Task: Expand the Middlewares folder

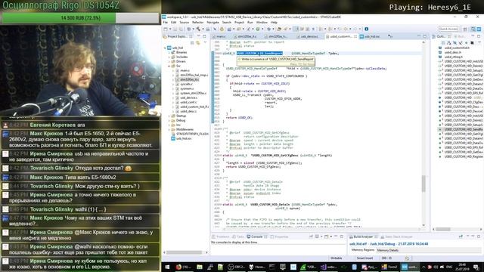Action: 169,129
